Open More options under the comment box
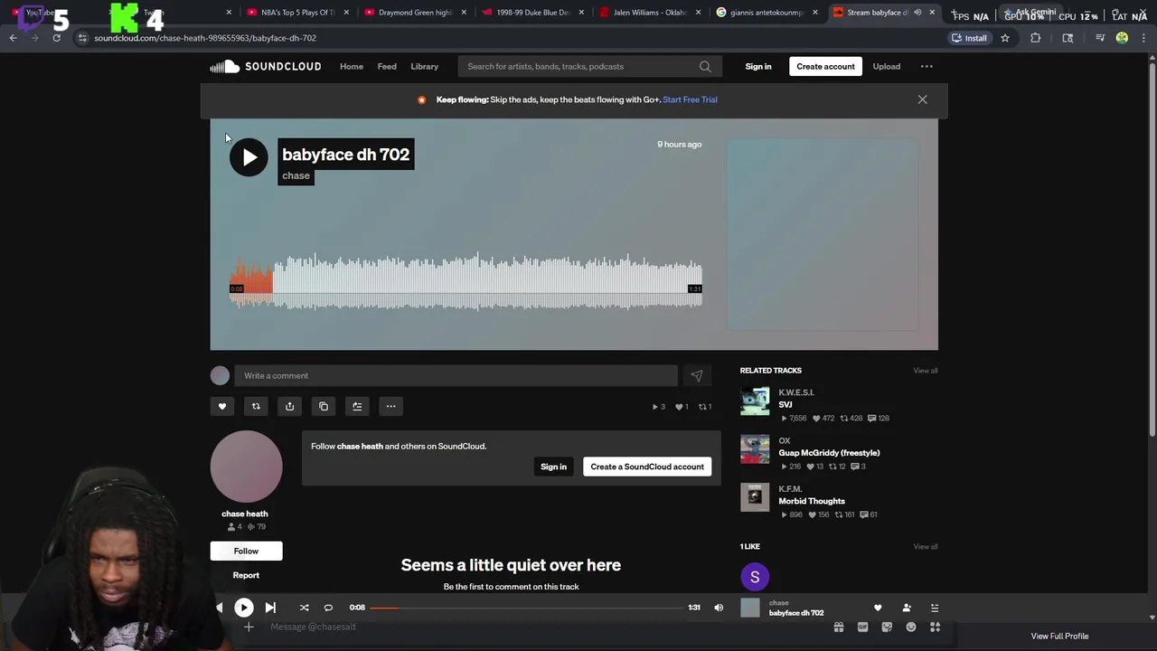 [x=390, y=406]
